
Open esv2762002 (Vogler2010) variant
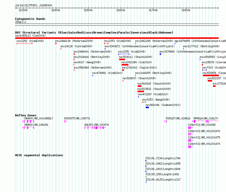[x=139, y=68]
